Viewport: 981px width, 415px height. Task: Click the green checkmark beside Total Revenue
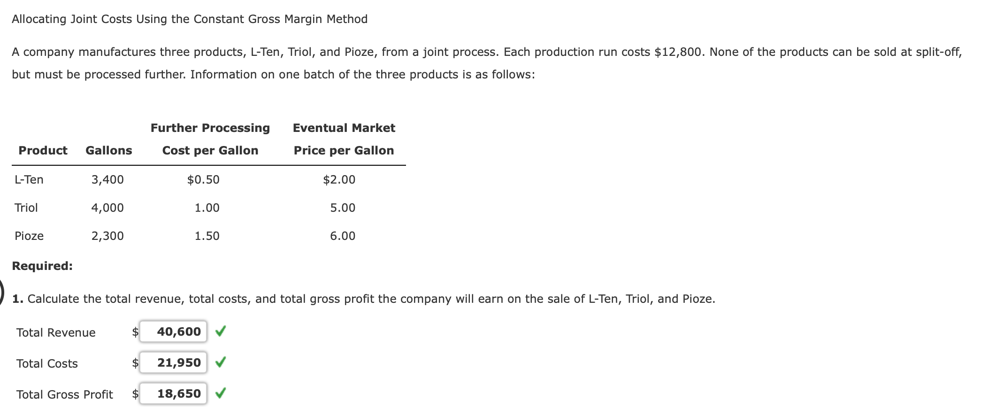point(221,331)
